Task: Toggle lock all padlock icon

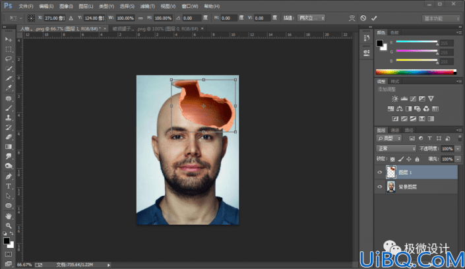Action: [x=418, y=160]
